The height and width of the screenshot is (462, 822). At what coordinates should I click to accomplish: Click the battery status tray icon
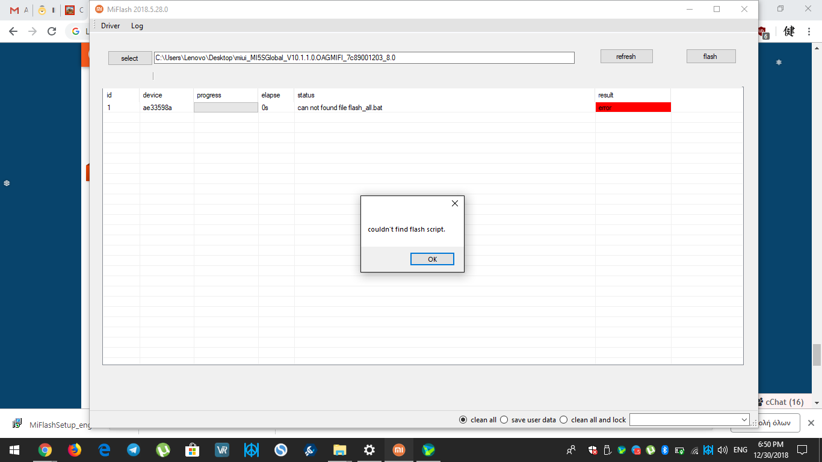pyautogui.click(x=679, y=450)
